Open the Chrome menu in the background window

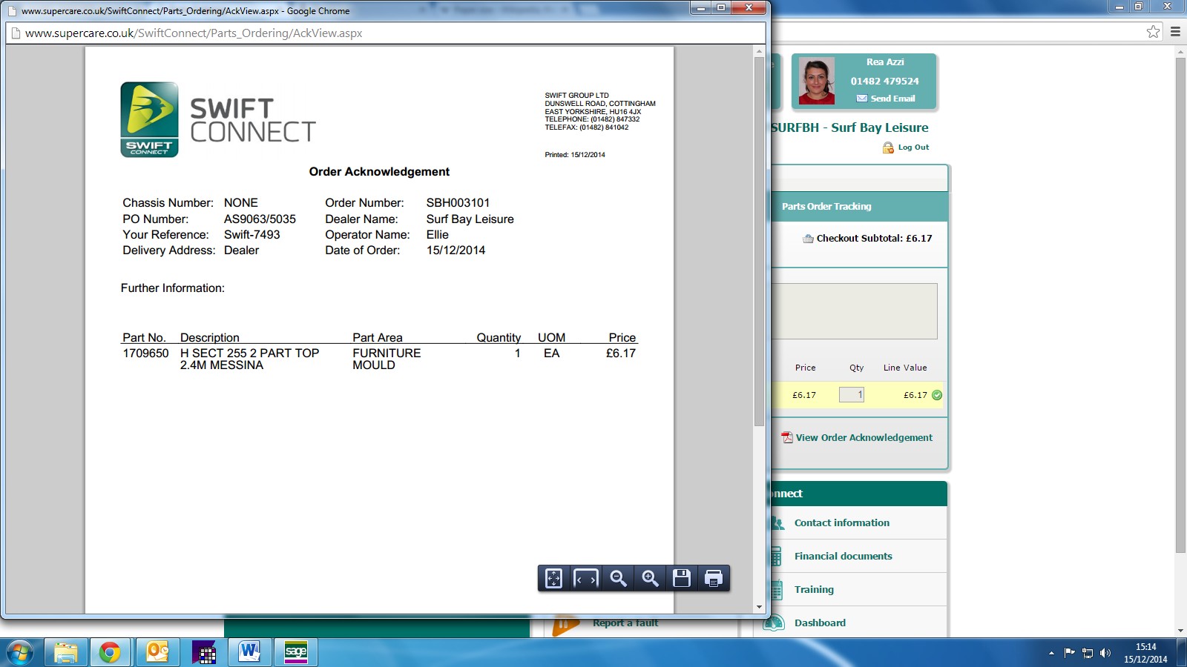pos(1175,31)
